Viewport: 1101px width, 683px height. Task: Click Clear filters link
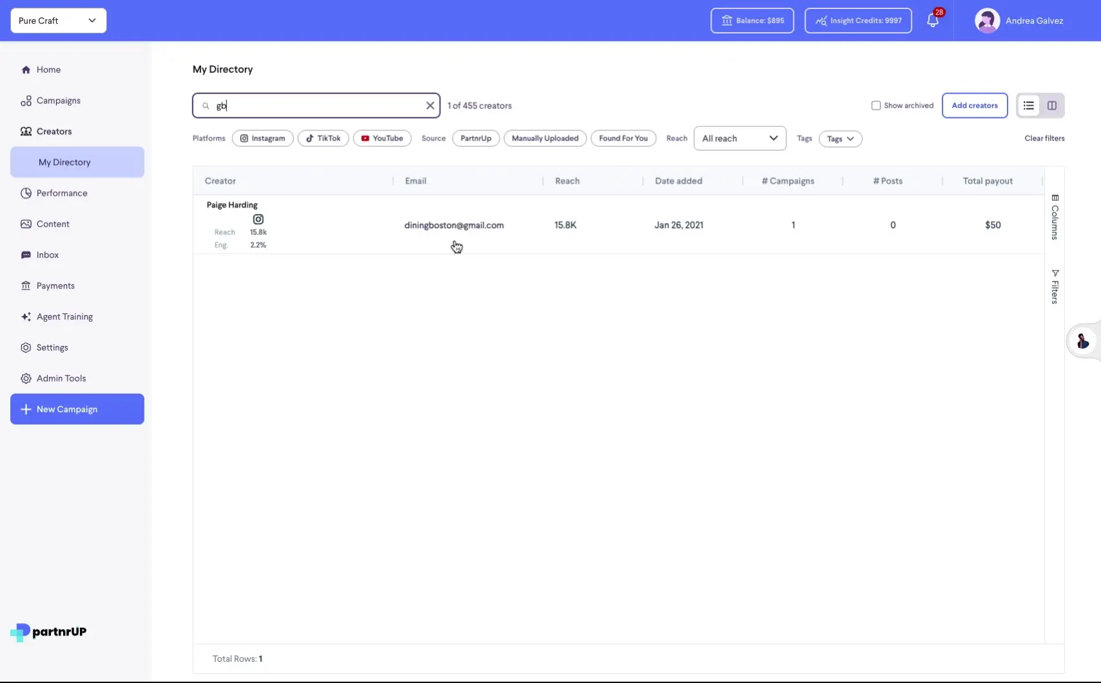coord(1044,139)
